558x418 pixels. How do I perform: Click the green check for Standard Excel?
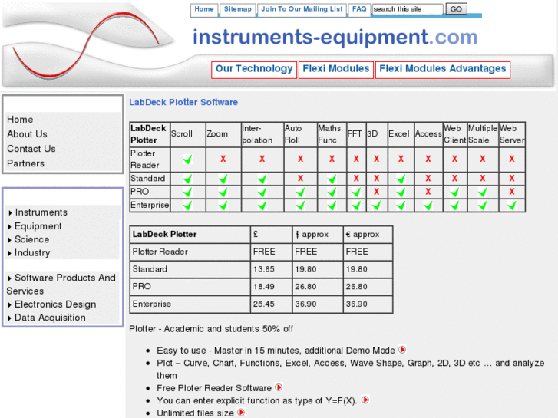(x=401, y=179)
